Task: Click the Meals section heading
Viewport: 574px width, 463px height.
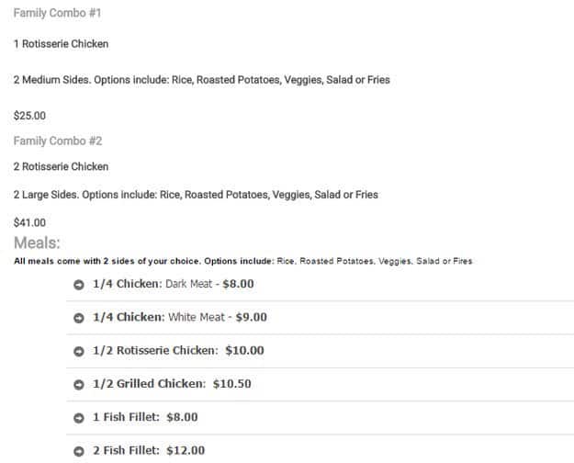Action: tap(38, 243)
